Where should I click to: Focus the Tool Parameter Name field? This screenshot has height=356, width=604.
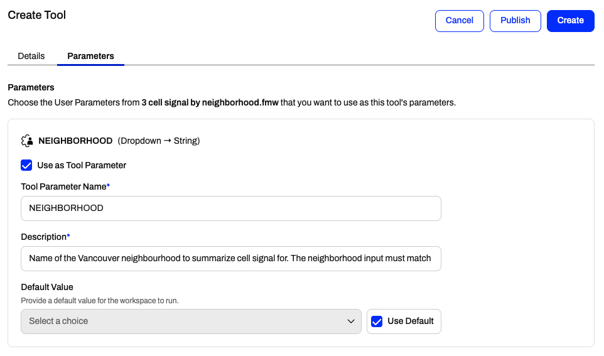pos(230,208)
